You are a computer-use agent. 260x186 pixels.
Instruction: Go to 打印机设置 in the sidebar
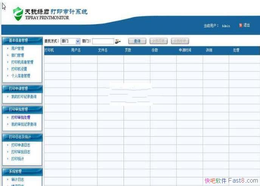(19, 69)
